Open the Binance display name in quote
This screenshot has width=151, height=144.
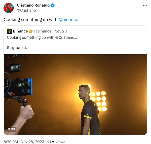pos(20,31)
